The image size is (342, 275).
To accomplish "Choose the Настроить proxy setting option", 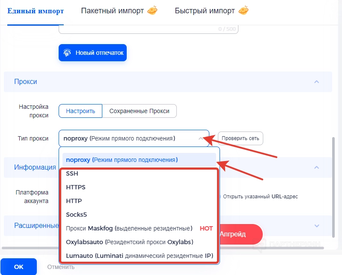I will point(80,111).
